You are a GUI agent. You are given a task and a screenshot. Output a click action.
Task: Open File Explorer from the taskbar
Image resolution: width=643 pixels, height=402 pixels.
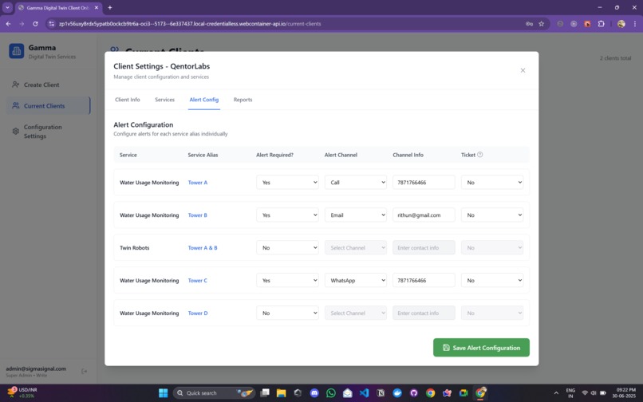[x=282, y=393]
